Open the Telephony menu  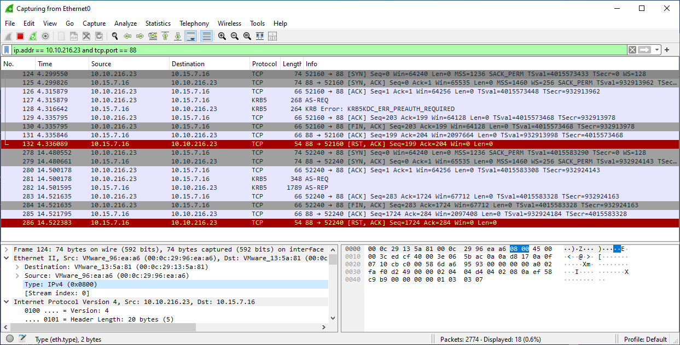(194, 24)
